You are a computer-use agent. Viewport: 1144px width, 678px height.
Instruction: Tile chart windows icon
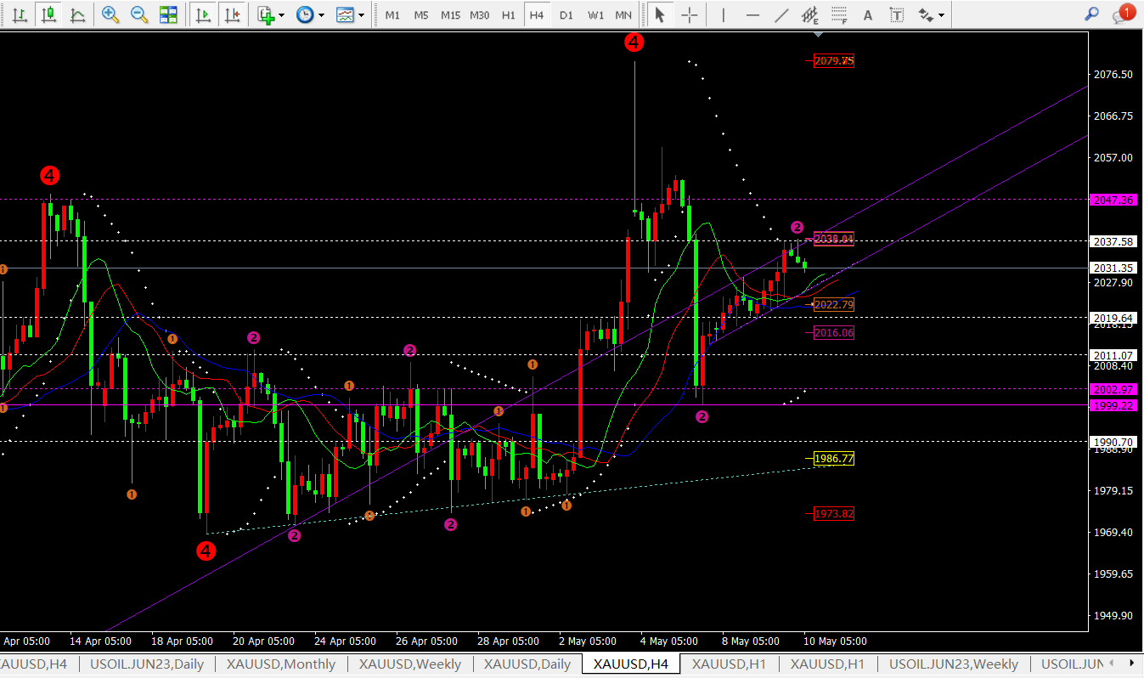coord(168,14)
